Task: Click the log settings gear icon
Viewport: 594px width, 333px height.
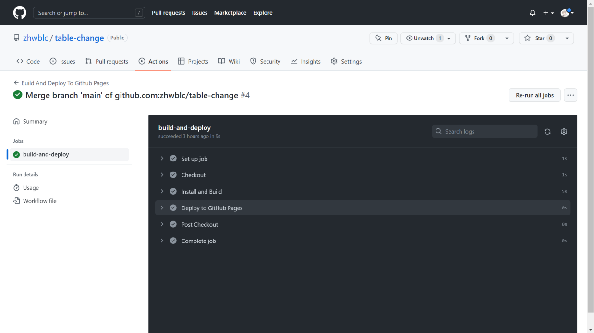Action: (564, 131)
